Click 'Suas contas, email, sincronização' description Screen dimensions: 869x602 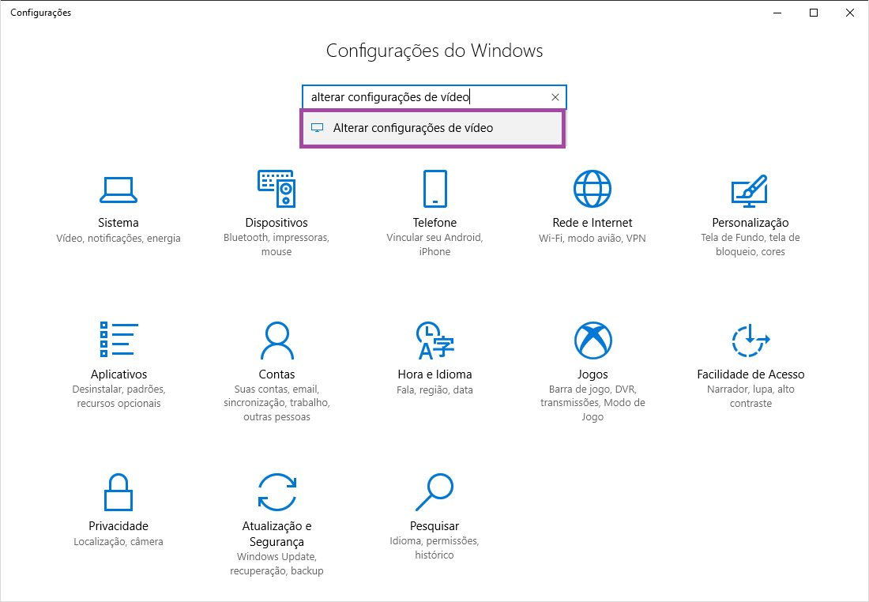[x=276, y=403]
